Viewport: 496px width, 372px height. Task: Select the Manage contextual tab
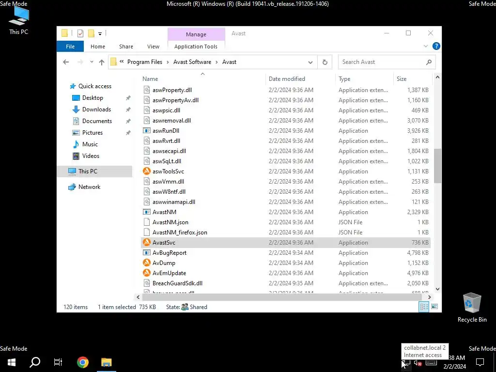coord(196,34)
